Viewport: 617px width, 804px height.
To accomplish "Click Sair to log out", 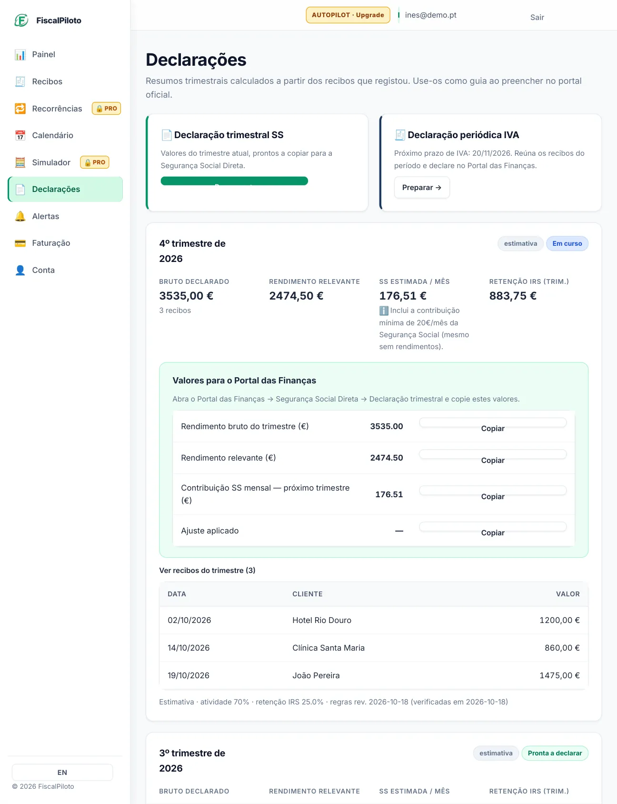I will tap(537, 17).
